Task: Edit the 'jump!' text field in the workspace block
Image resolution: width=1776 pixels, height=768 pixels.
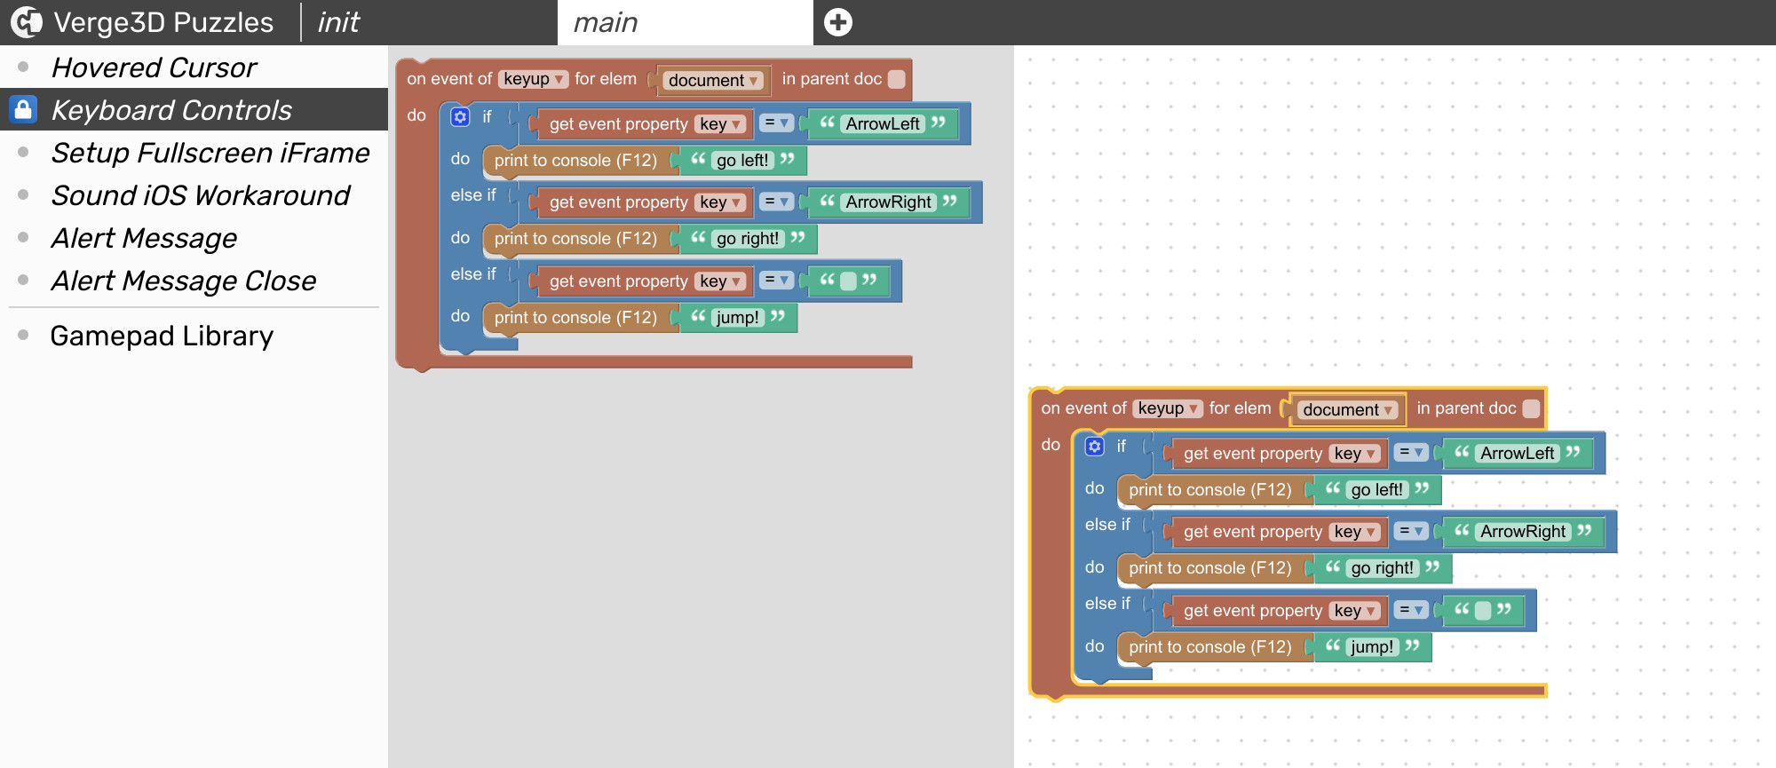Action: (x=1372, y=647)
